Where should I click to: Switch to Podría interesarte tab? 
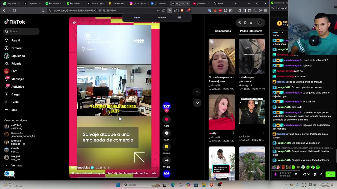(x=251, y=31)
